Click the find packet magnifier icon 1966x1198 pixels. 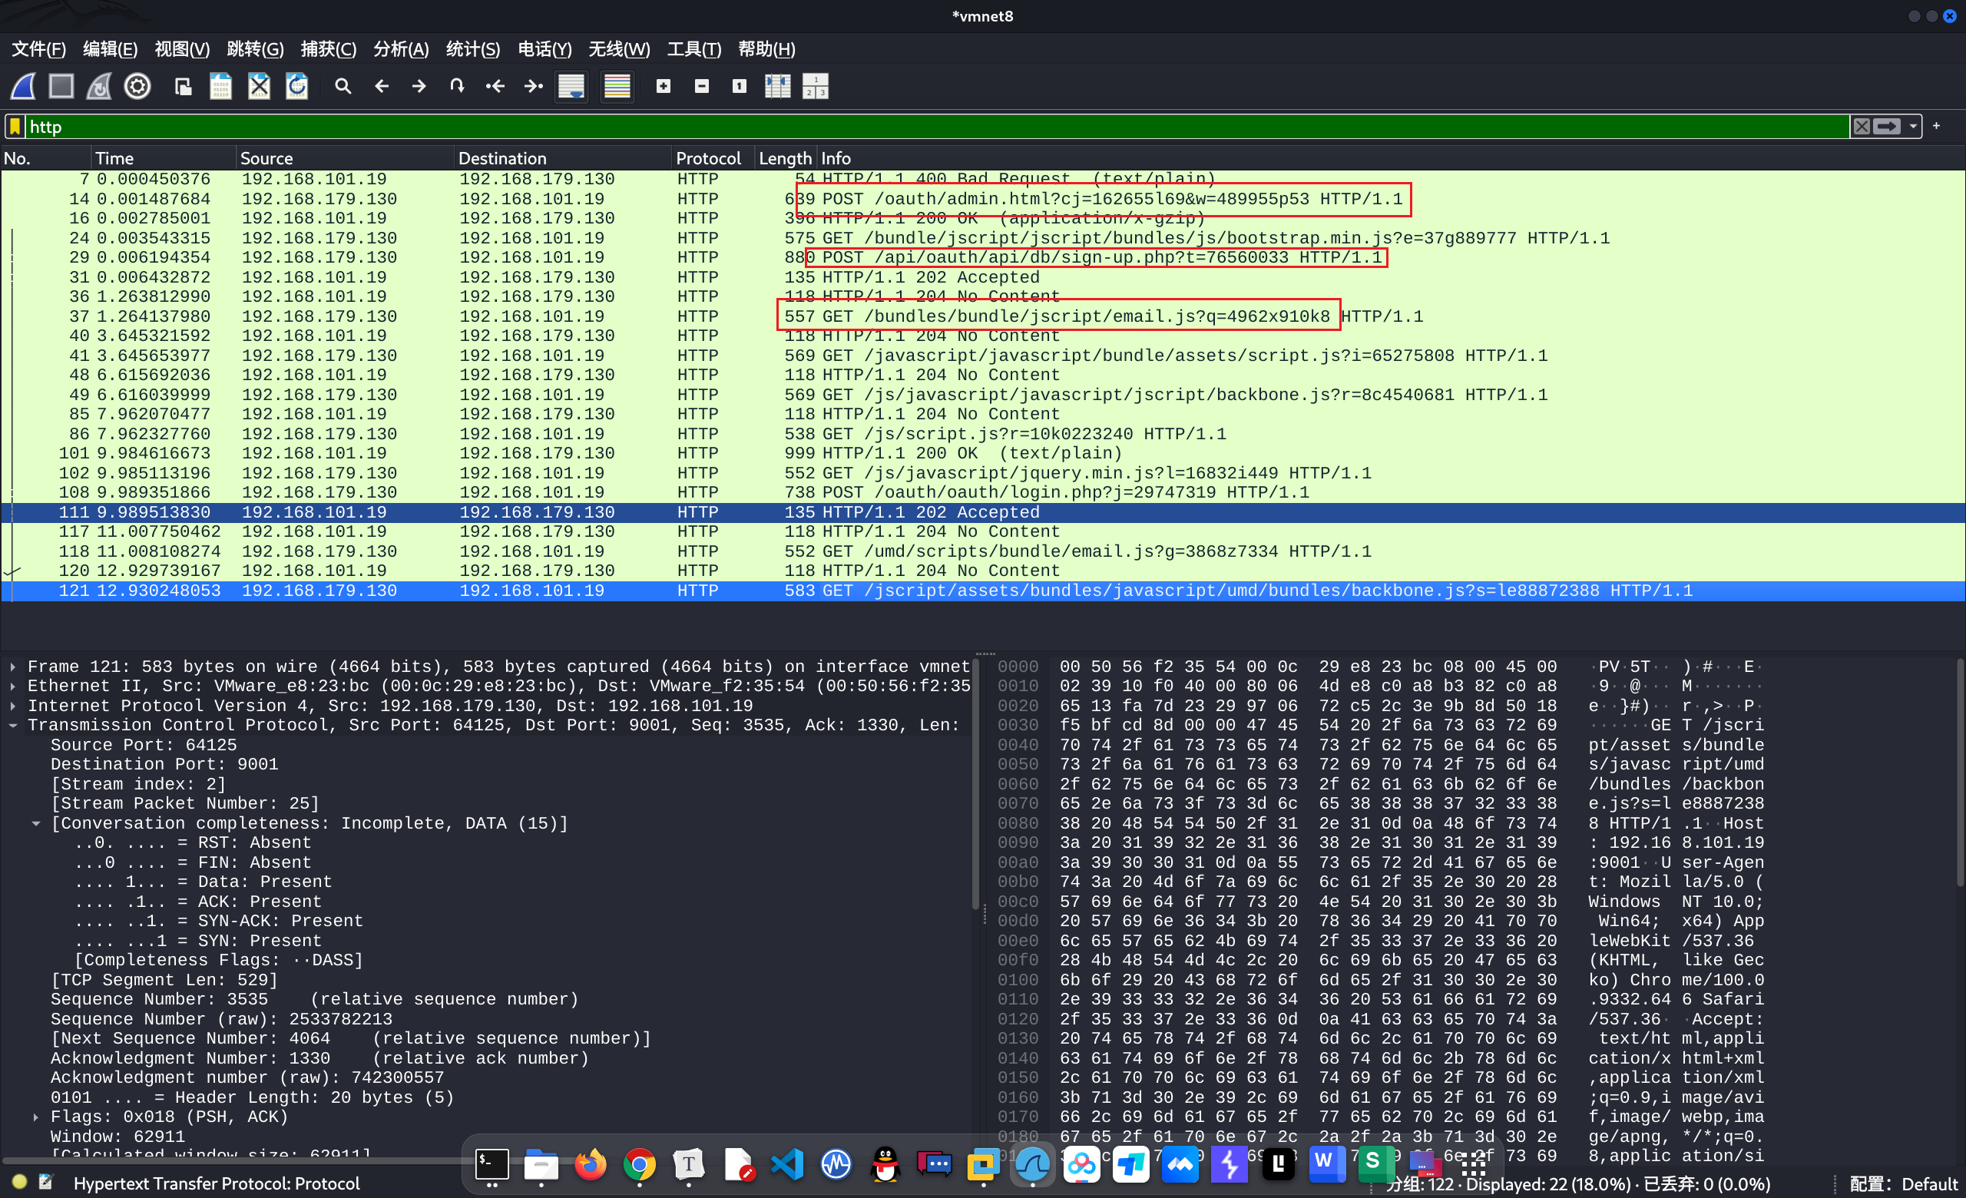[343, 85]
